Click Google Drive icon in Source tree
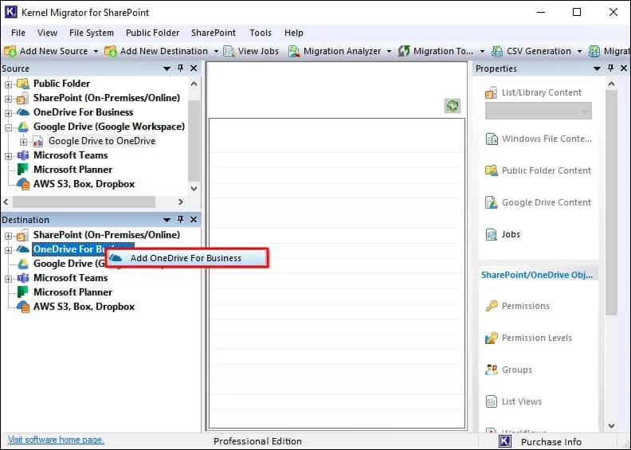This screenshot has height=450, width=631. 23,127
